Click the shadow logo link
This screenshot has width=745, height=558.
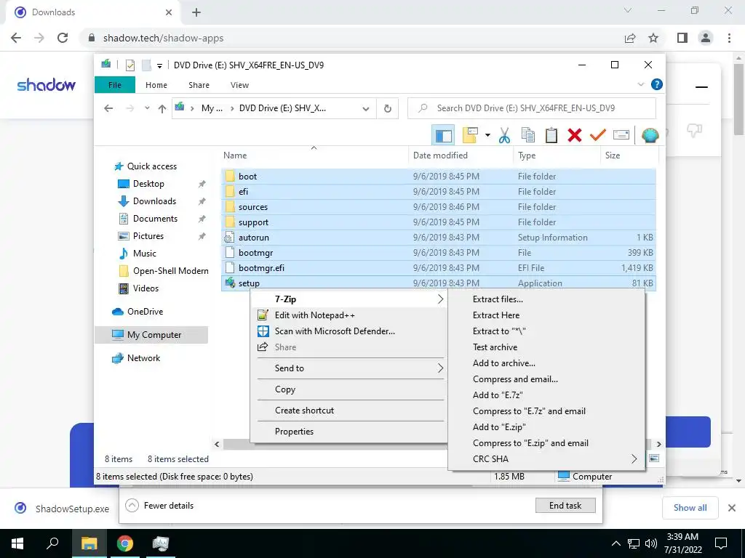(x=46, y=85)
